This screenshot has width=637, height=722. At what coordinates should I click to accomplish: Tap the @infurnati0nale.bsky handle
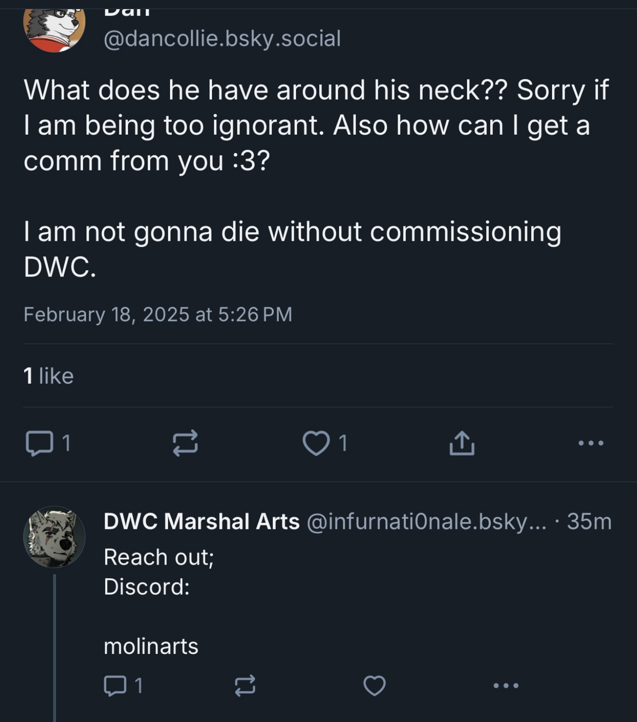pyautogui.click(x=426, y=521)
